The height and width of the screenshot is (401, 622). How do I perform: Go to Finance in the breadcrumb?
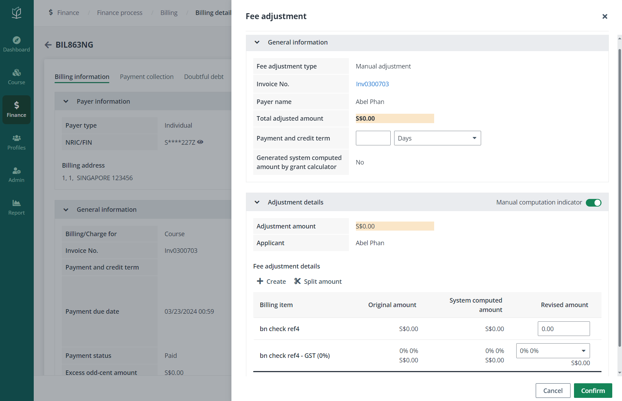point(68,13)
